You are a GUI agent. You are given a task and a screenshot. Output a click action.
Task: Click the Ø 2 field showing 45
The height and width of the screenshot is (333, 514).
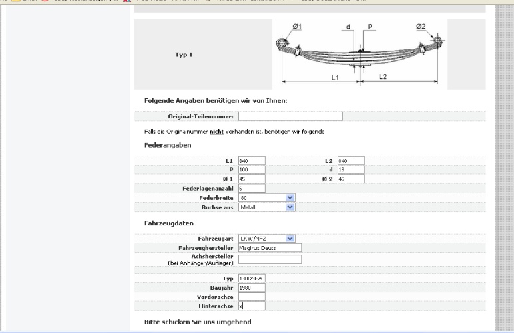click(351, 179)
